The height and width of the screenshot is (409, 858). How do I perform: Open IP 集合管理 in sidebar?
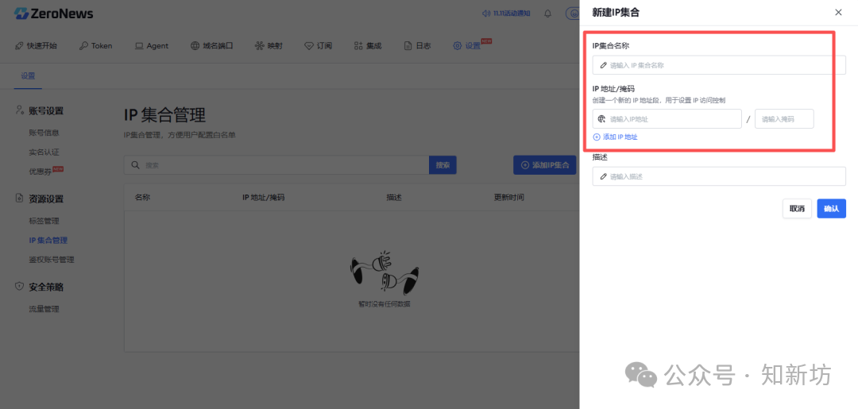pos(48,240)
